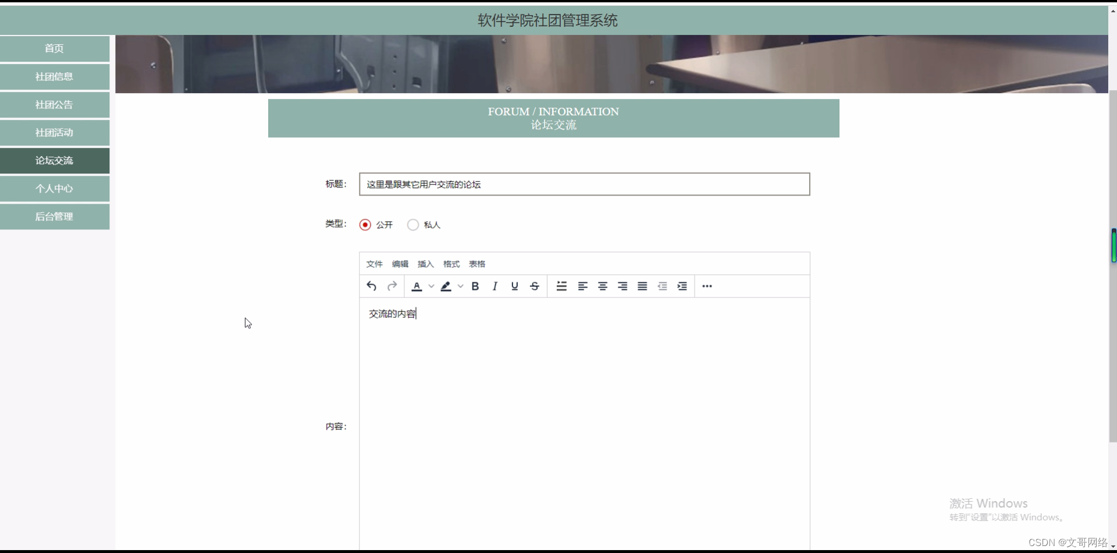The width and height of the screenshot is (1117, 553).
Task: Pick the text color swatch
Action: coord(417,286)
